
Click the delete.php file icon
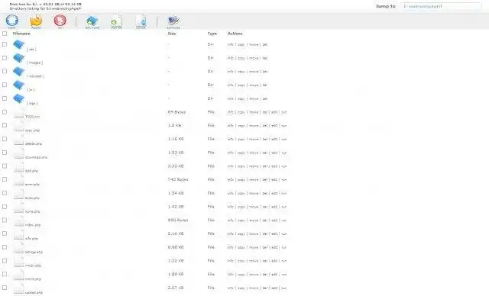click(18, 140)
